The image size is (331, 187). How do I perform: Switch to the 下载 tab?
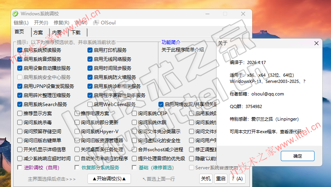[76, 32]
